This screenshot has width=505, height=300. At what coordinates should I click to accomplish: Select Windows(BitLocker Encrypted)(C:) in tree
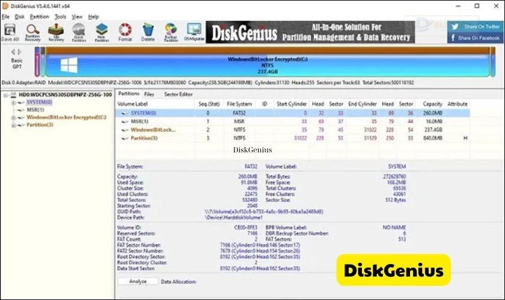click(66, 117)
